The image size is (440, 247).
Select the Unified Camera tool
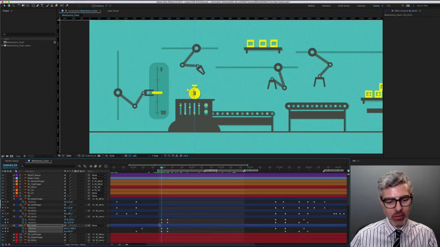(x=23, y=6)
